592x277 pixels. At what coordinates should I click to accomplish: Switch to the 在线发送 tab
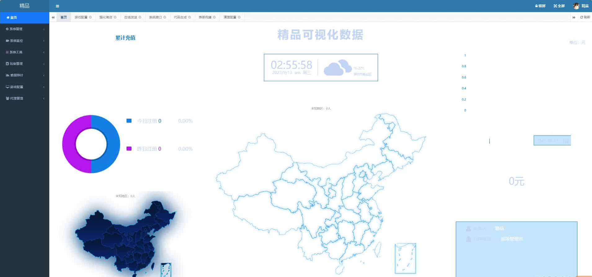131,17
